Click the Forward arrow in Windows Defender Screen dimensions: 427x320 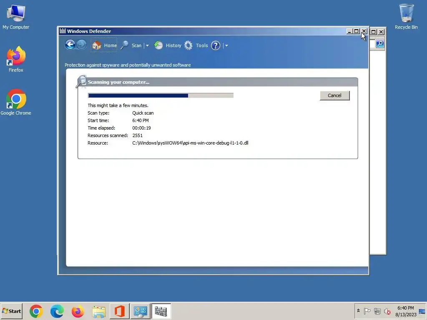(x=81, y=45)
